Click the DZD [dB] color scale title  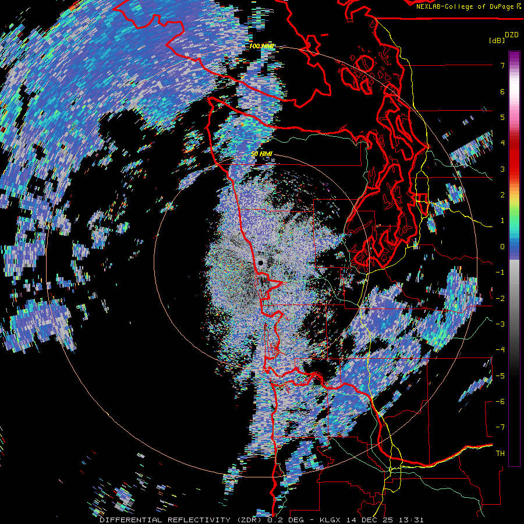tap(504, 37)
